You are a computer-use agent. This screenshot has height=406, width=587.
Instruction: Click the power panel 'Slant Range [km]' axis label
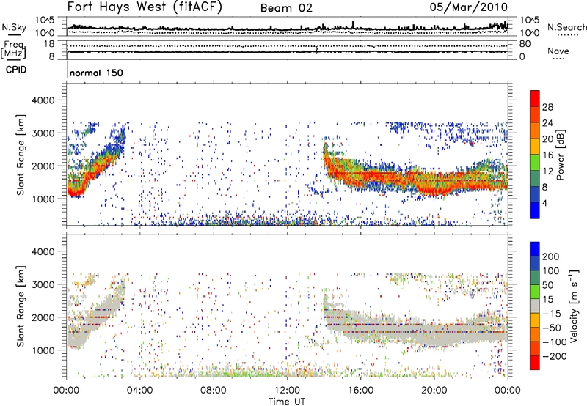[21, 155]
